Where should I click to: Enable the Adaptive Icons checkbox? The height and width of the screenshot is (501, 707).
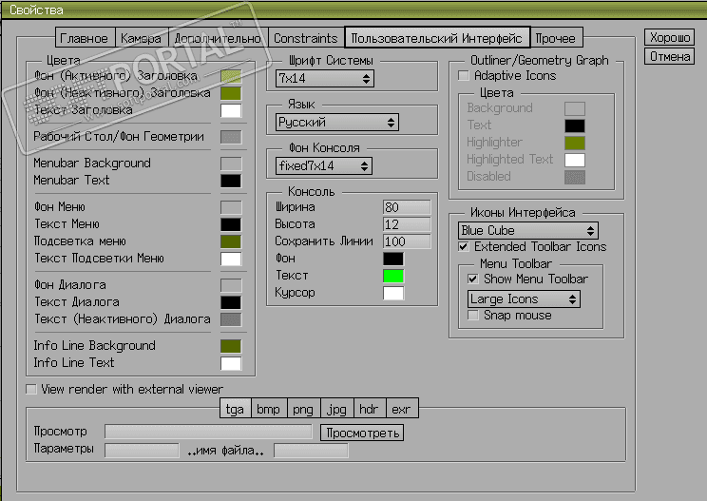[464, 75]
